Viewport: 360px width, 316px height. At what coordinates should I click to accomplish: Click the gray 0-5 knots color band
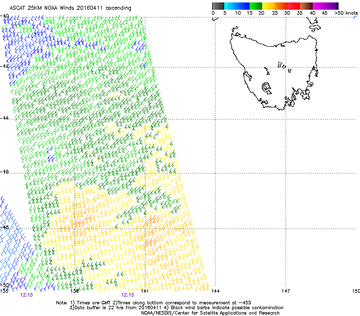(218, 6)
